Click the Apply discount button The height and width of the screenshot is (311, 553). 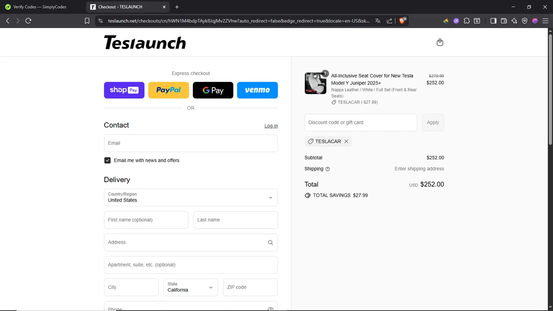tap(433, 123)
